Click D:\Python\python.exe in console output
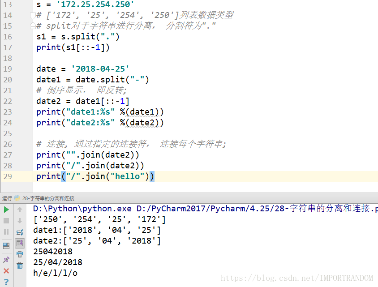Viewport: 378px width, 287px height. (x=82, y=209)
